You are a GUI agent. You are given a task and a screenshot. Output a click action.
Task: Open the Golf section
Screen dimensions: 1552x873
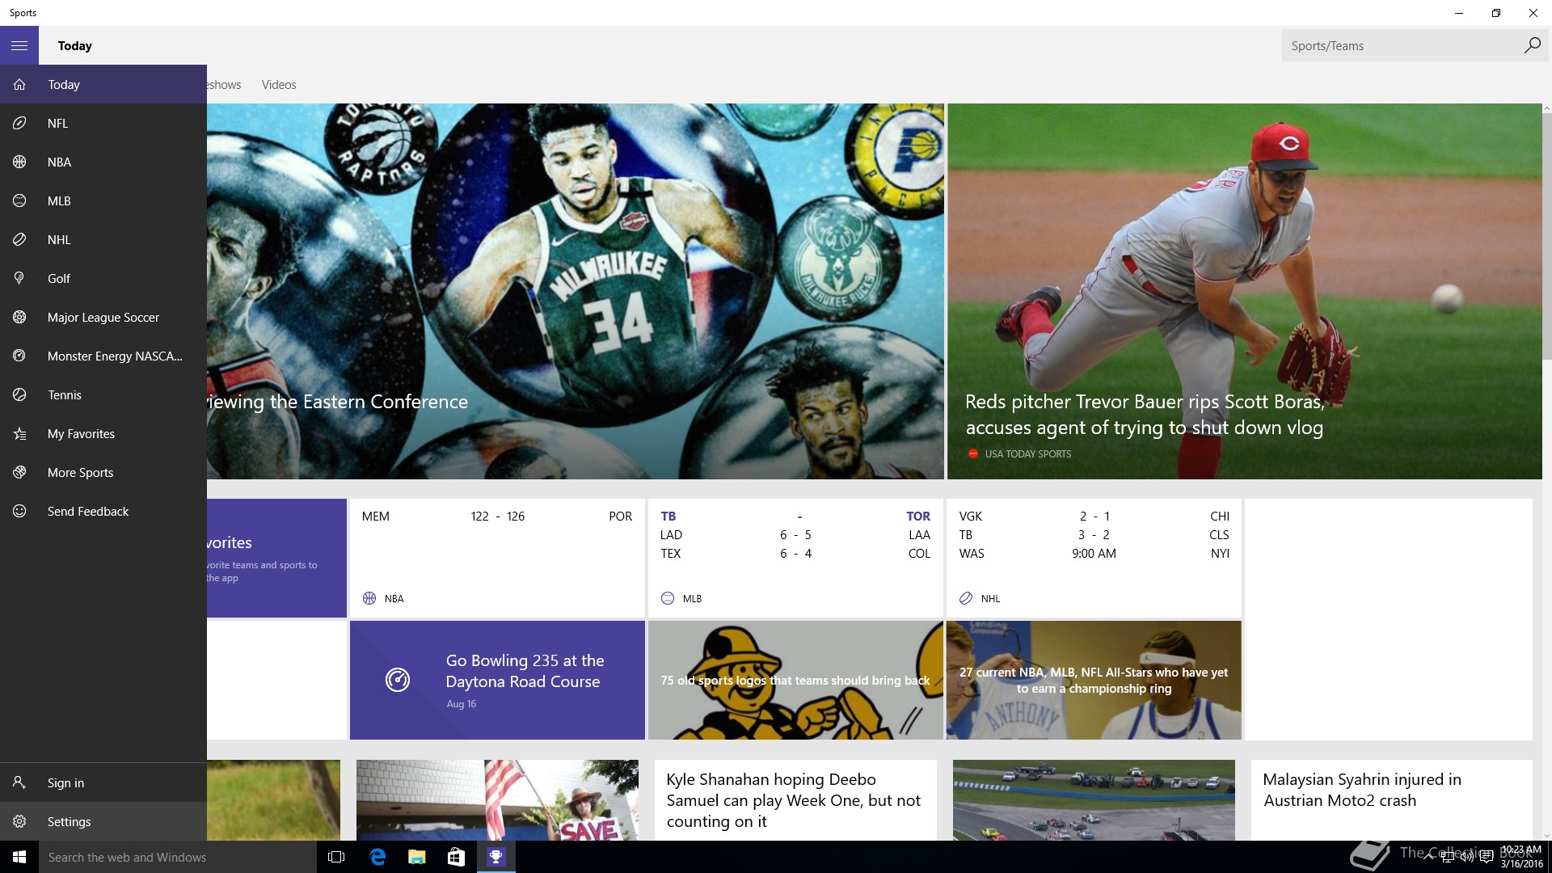coord(103,279)
